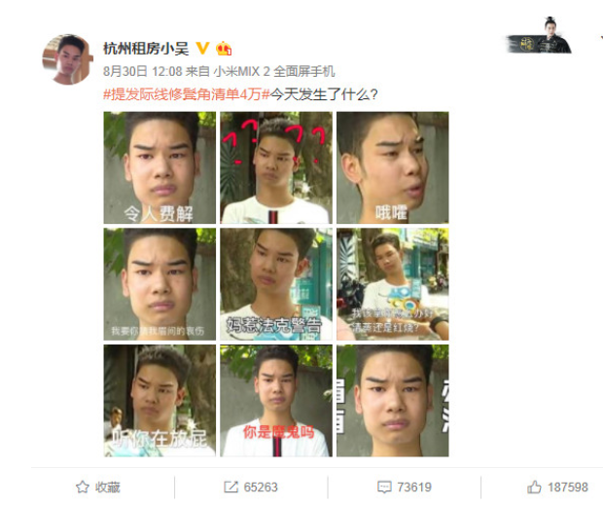
Task: Click the 收藏 favorite button
Action: 108,488
